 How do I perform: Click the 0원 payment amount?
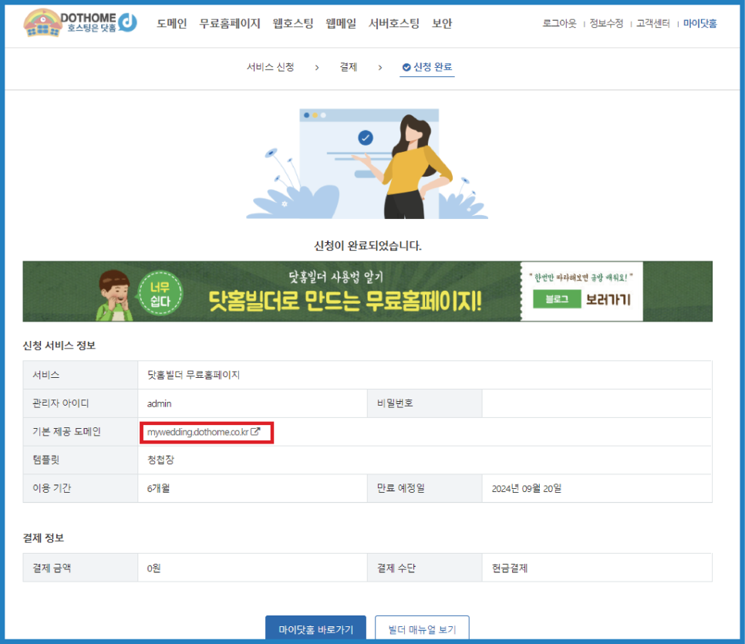[154, 568]
